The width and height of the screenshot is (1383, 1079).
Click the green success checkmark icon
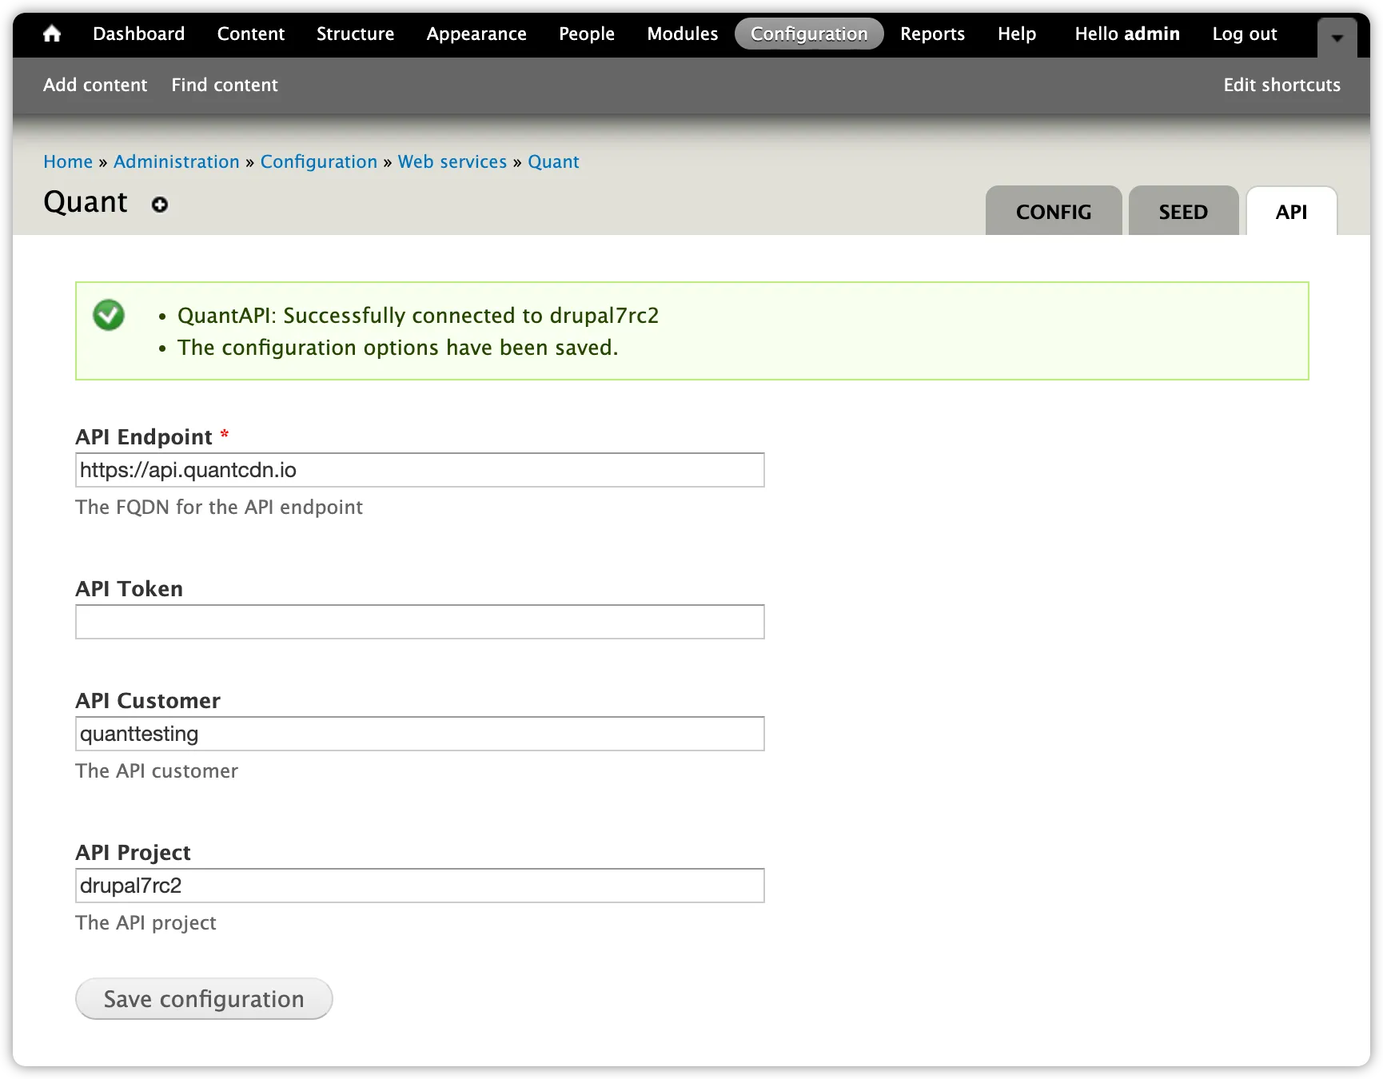(x=109, y=315)
